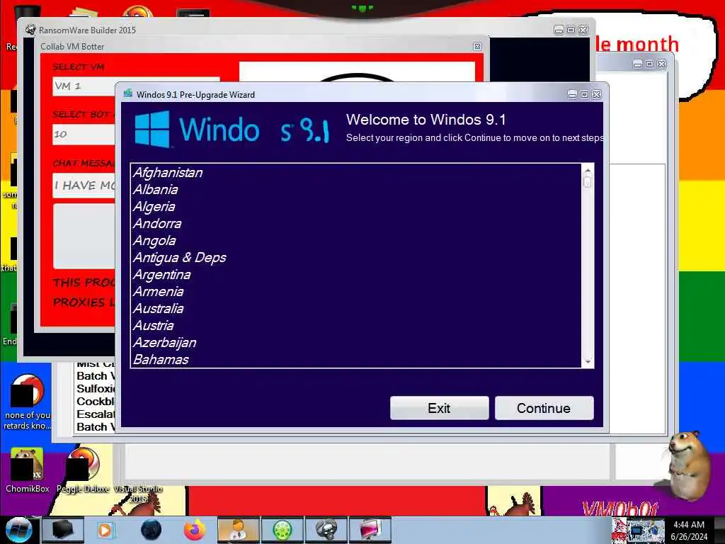Open media player taskbar icon

click(x=105, y=530)
